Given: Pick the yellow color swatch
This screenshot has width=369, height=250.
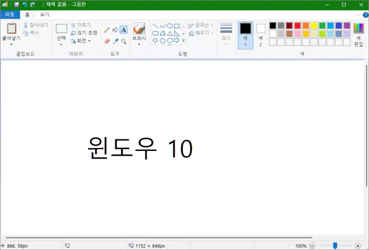Looking at the screenshot, I should (x=314, y=25).
